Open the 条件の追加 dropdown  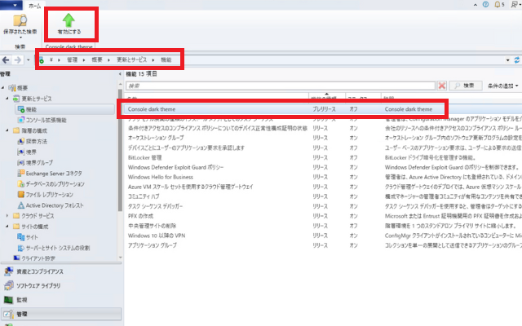click(x=503, y=85)
